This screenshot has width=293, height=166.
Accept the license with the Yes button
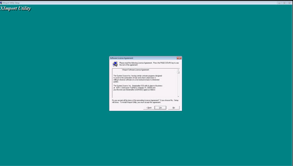(x=160, y=108)
